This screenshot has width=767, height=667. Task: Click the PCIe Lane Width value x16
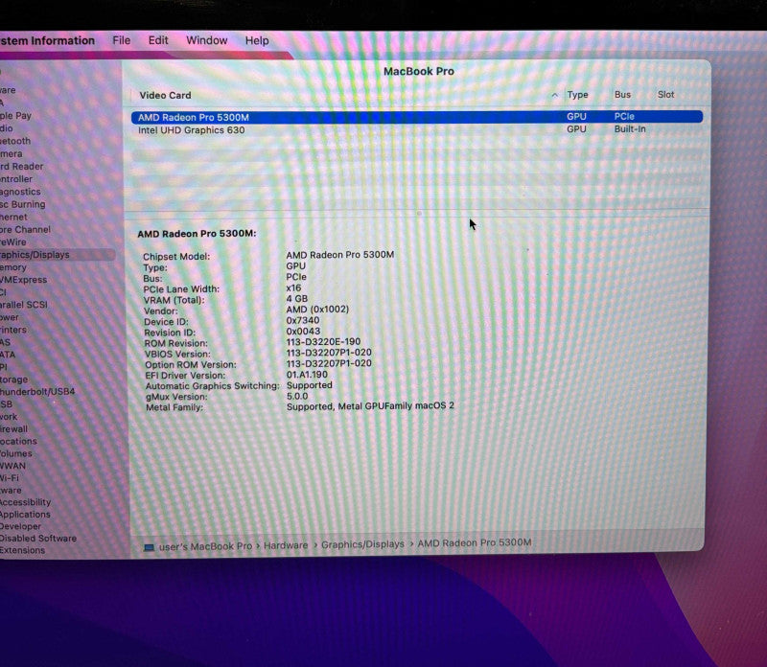pyautogui.click(x=293, y=287)
